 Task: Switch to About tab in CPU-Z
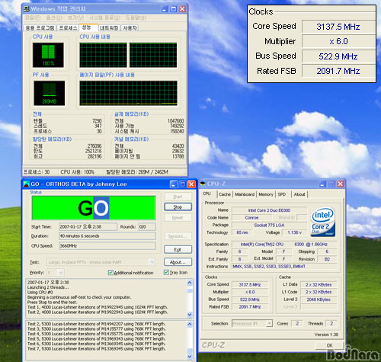(299, 194)
